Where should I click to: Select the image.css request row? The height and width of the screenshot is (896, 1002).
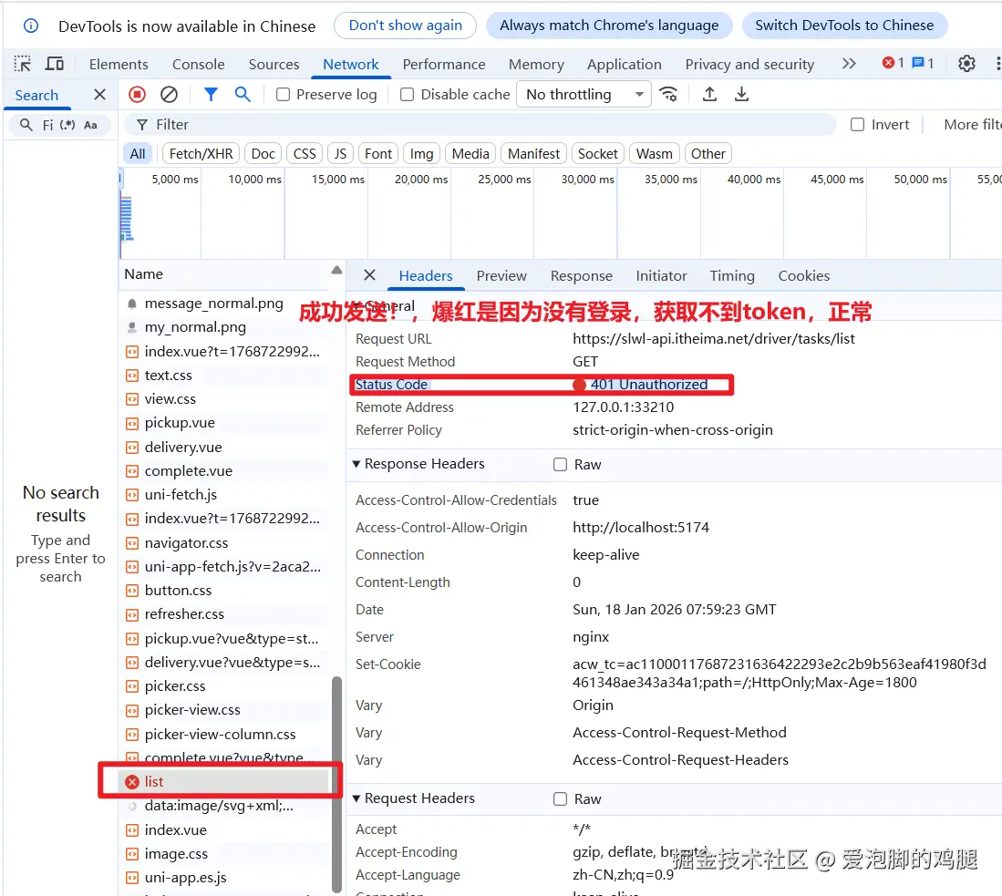(x=223, y=854)
